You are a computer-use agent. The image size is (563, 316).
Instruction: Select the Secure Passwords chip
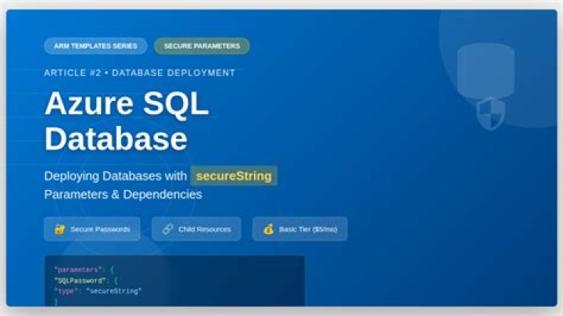pyautogui.click(x=92, y=229)
